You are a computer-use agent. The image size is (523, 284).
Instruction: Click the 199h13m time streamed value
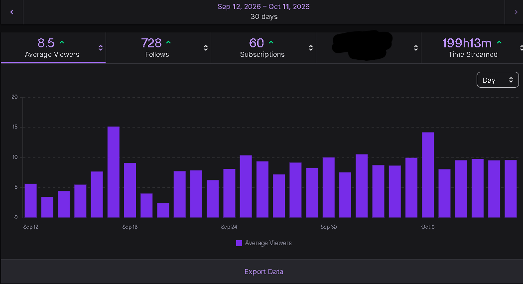click(467, 43)
